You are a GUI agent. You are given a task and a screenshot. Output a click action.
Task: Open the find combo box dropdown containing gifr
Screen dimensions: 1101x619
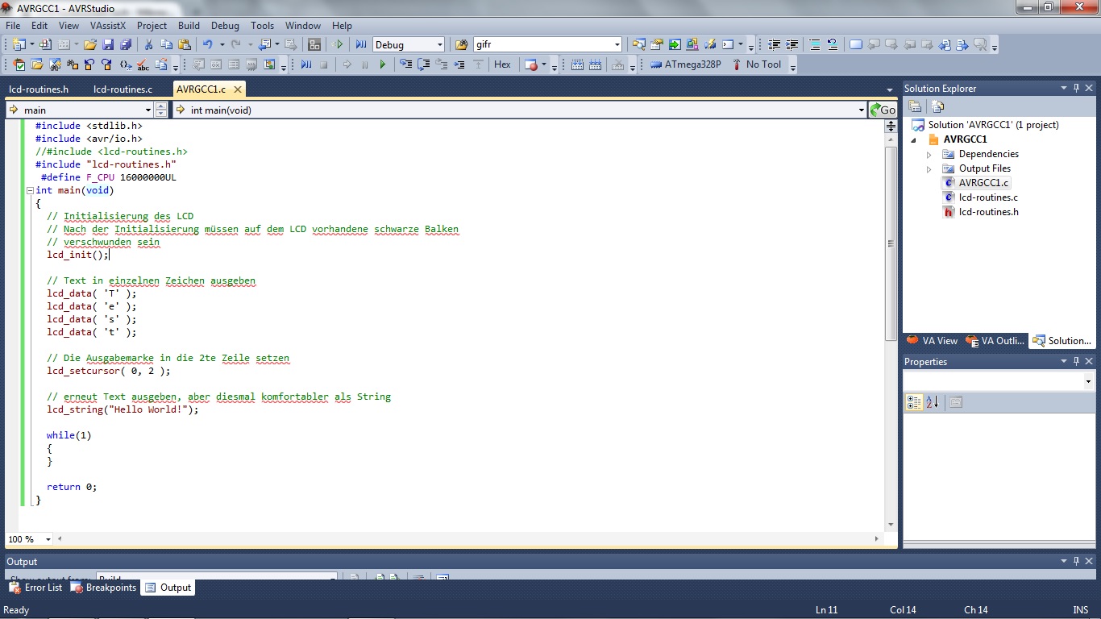[617, 45]
